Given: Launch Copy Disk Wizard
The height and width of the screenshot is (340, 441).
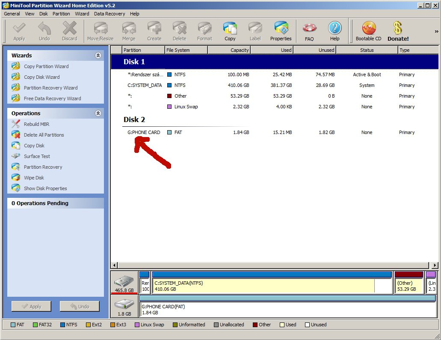Looking at the screenshot, I should [x=41, y=77].
